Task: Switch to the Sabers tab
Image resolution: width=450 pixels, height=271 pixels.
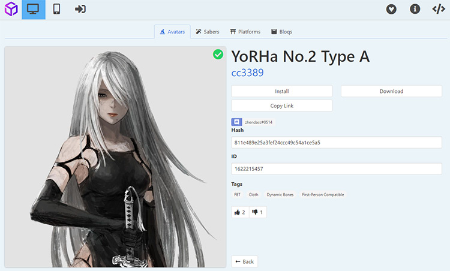Action: coord(208,32)
